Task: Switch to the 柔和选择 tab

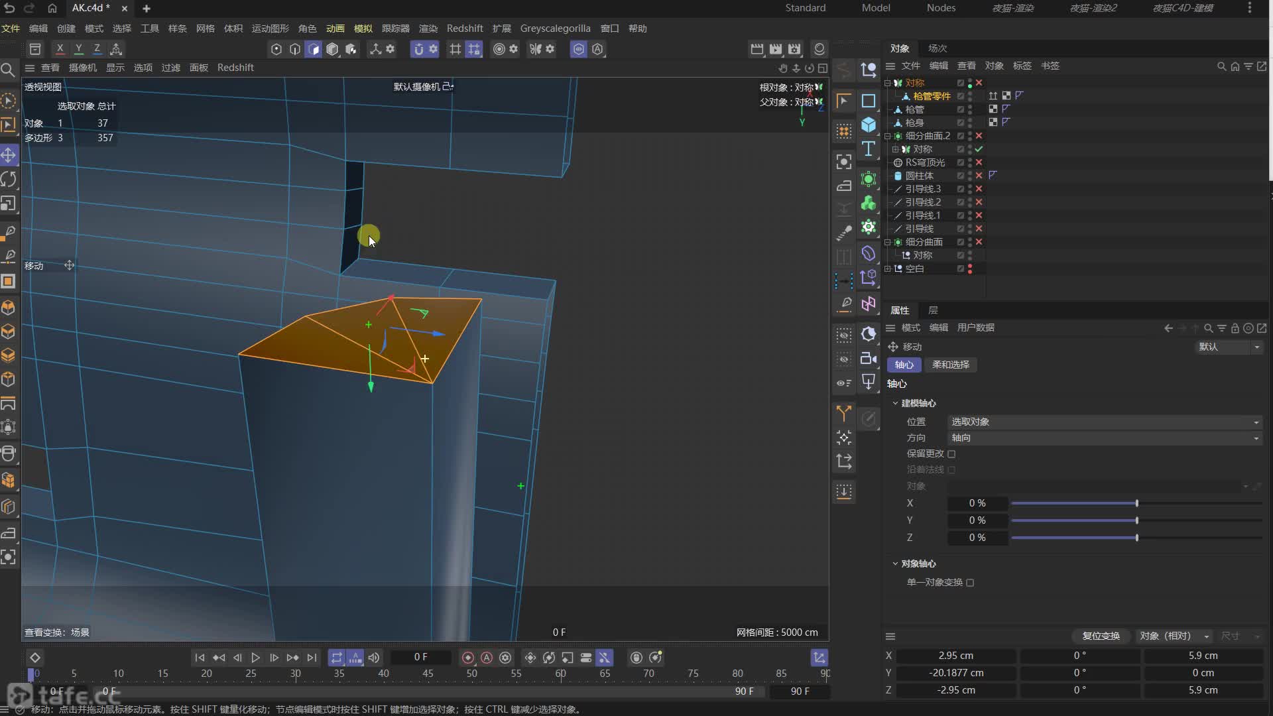Action: pos(950,365)
